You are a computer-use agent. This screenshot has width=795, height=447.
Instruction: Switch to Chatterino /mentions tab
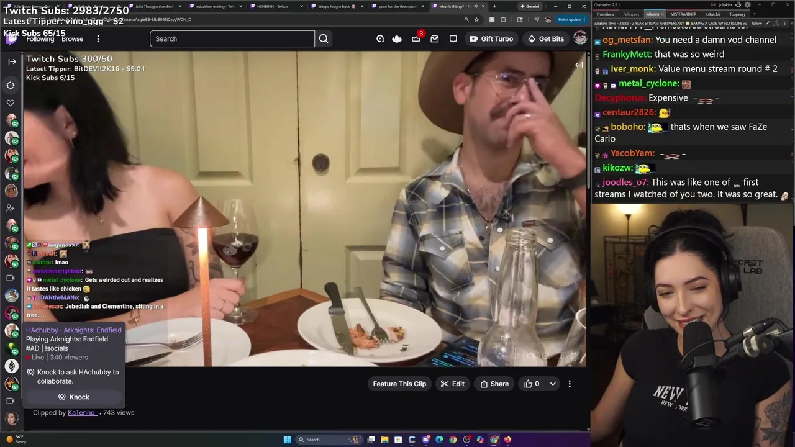[x=605, y=14]
